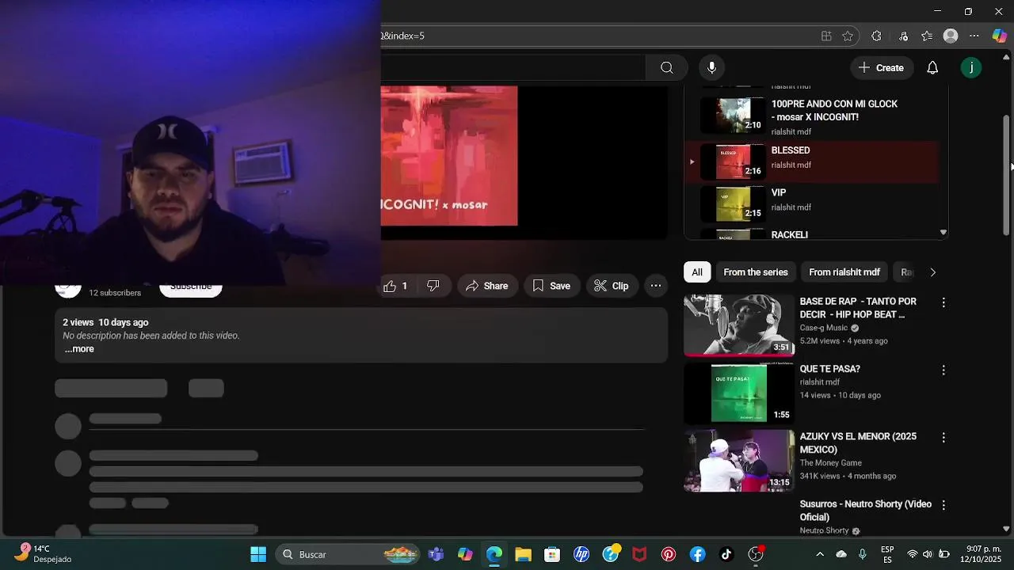The image size is (1014, 570).
Task: Open HP app from taskbar
Action: (581, 554)
